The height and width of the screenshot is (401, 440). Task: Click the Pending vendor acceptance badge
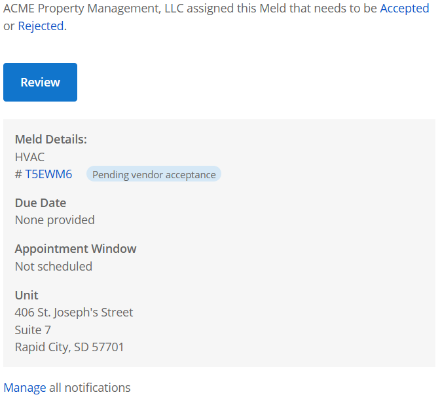pyautogui.click(x=154, y=174)
